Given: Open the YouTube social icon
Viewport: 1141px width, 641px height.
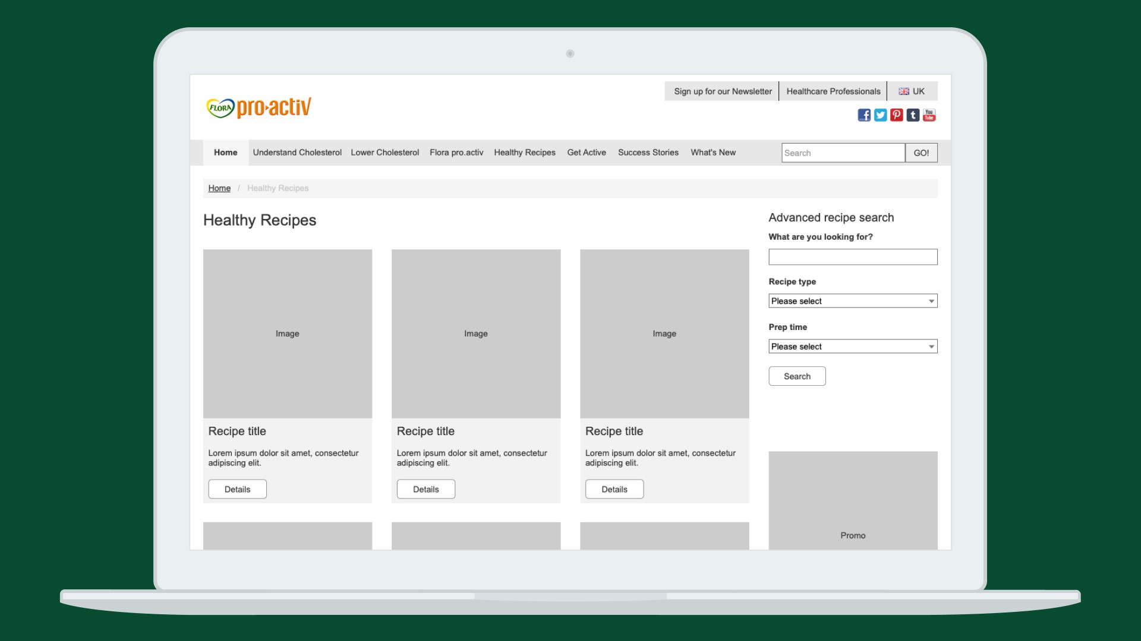Looking at the screenshot, I should 929,115.
